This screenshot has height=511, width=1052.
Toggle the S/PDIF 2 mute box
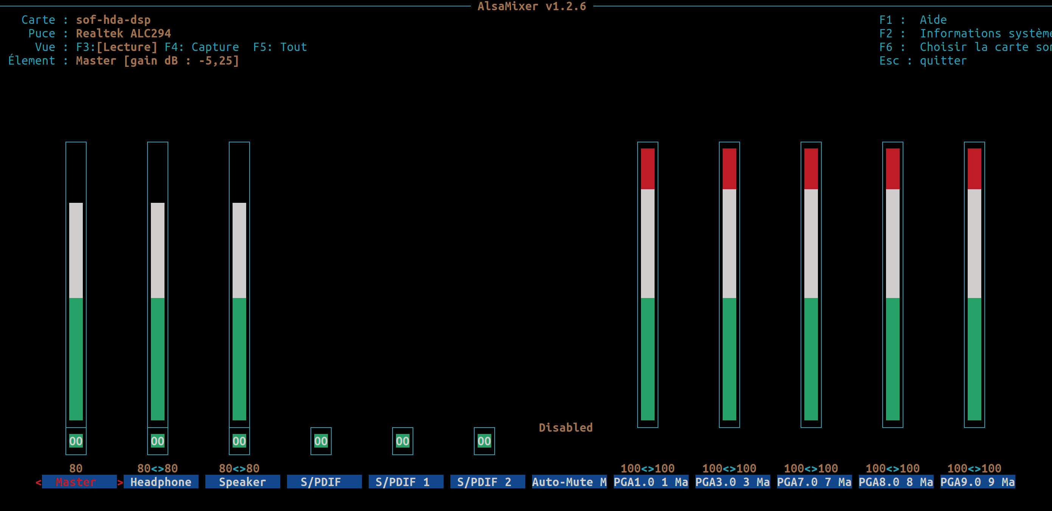(484, 441)
